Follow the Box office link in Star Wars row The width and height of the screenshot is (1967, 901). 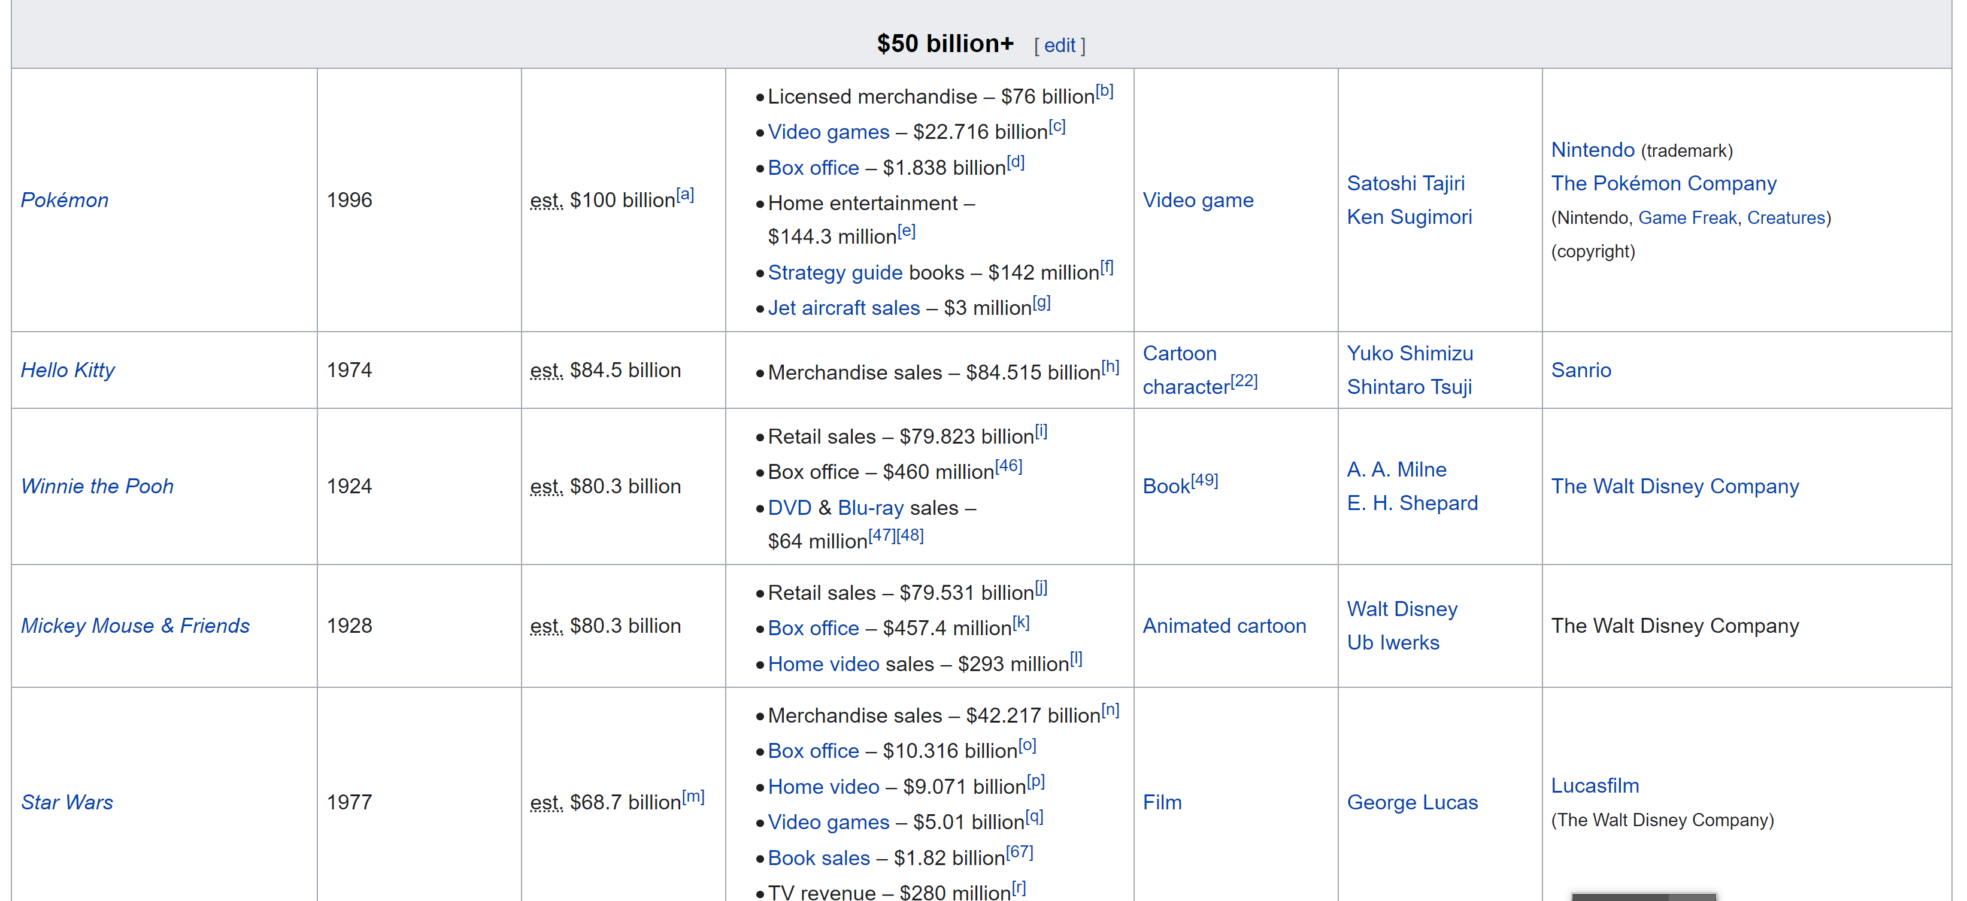[813, 751]
